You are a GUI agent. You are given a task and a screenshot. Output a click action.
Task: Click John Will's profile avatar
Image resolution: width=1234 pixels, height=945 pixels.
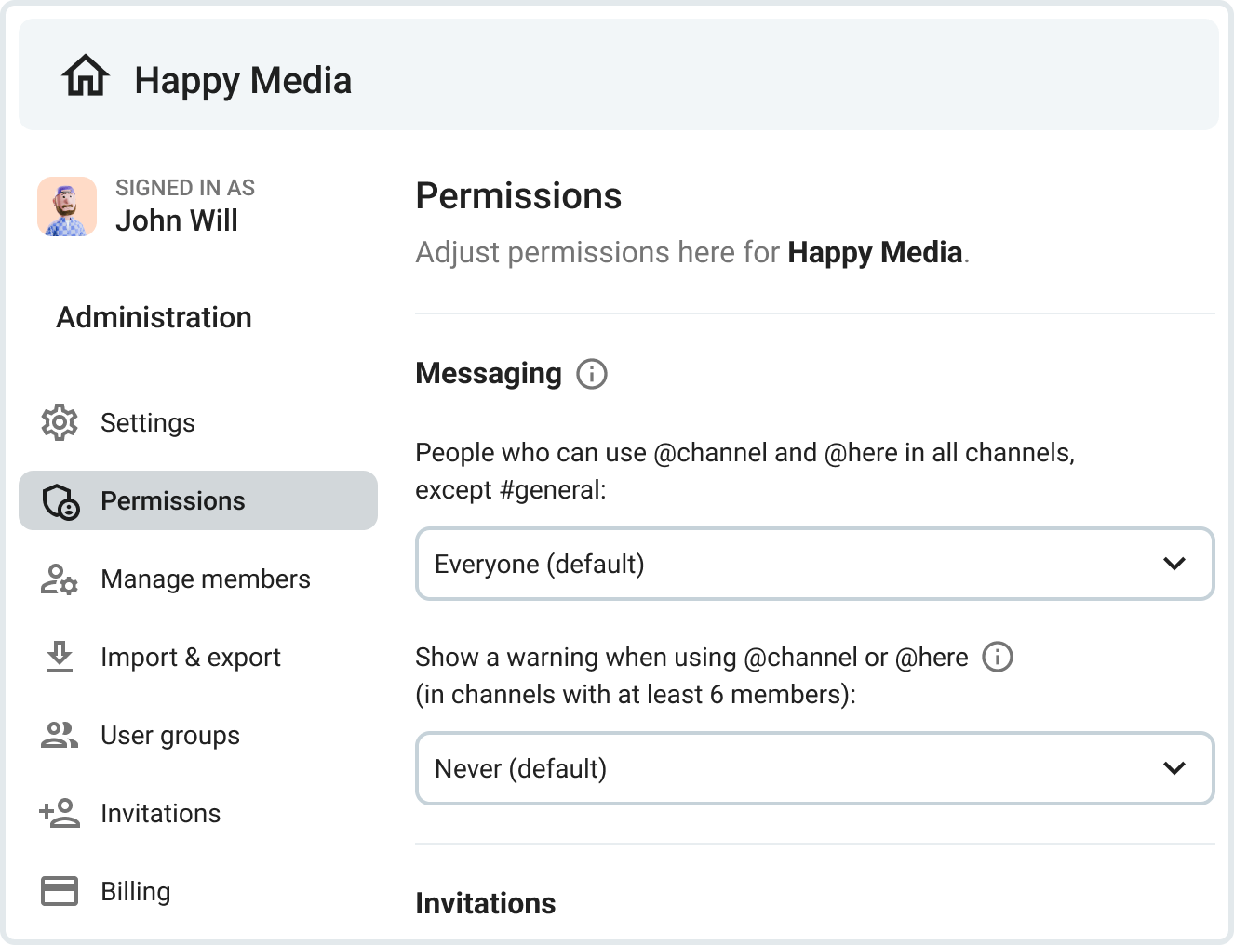click(x=67, y=206)
